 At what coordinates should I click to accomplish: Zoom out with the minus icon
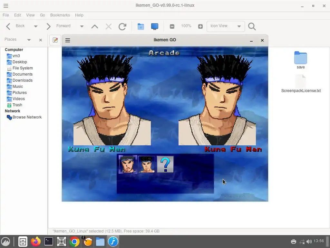[172, 26]
